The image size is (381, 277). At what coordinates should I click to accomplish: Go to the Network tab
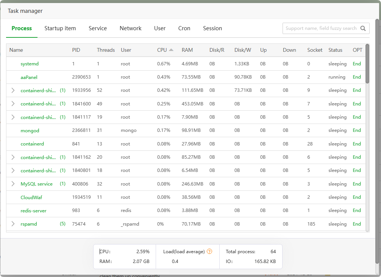tap(130, 28)
